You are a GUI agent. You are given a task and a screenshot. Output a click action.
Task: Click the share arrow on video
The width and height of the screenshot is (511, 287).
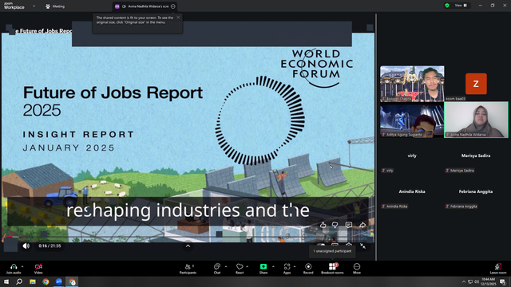362,225
